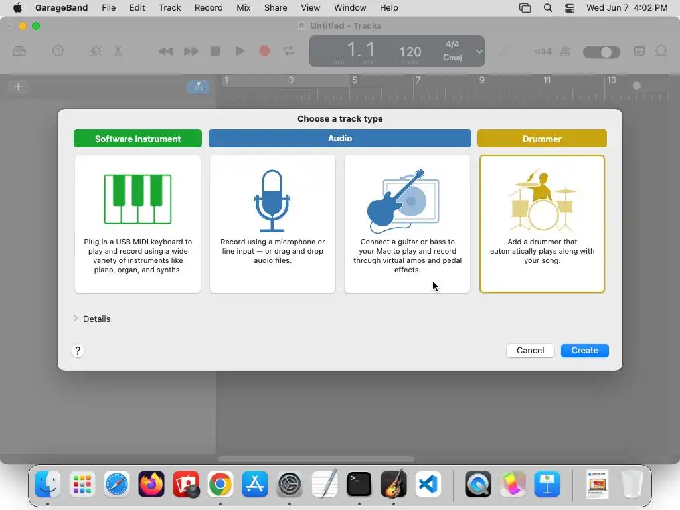Click the Stage Manager menu bar icon

(525, 8)
